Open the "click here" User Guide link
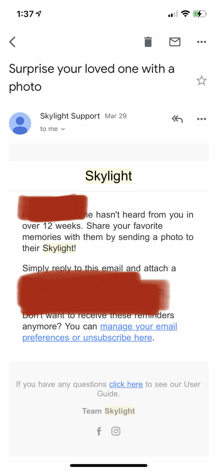217x471 pixels. click(126, 384)
